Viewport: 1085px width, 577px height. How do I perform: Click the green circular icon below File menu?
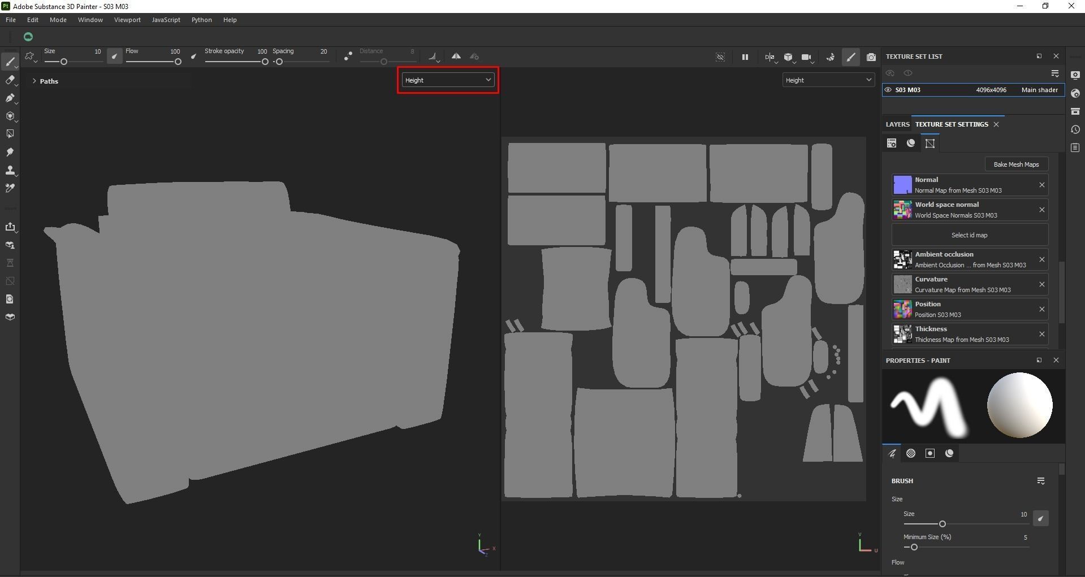point(28,37)
